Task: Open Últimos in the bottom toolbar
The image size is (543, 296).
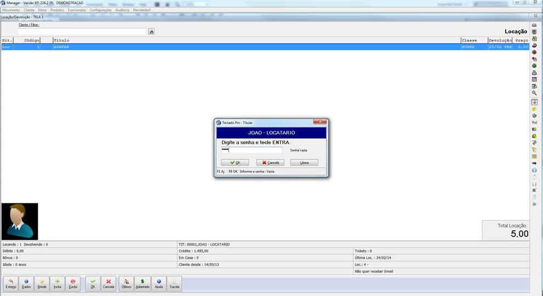Action: click(127, 283)
